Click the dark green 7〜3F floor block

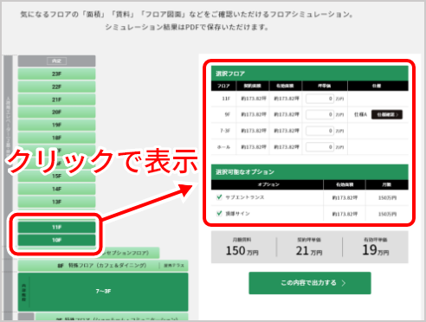tap(103, 292)
